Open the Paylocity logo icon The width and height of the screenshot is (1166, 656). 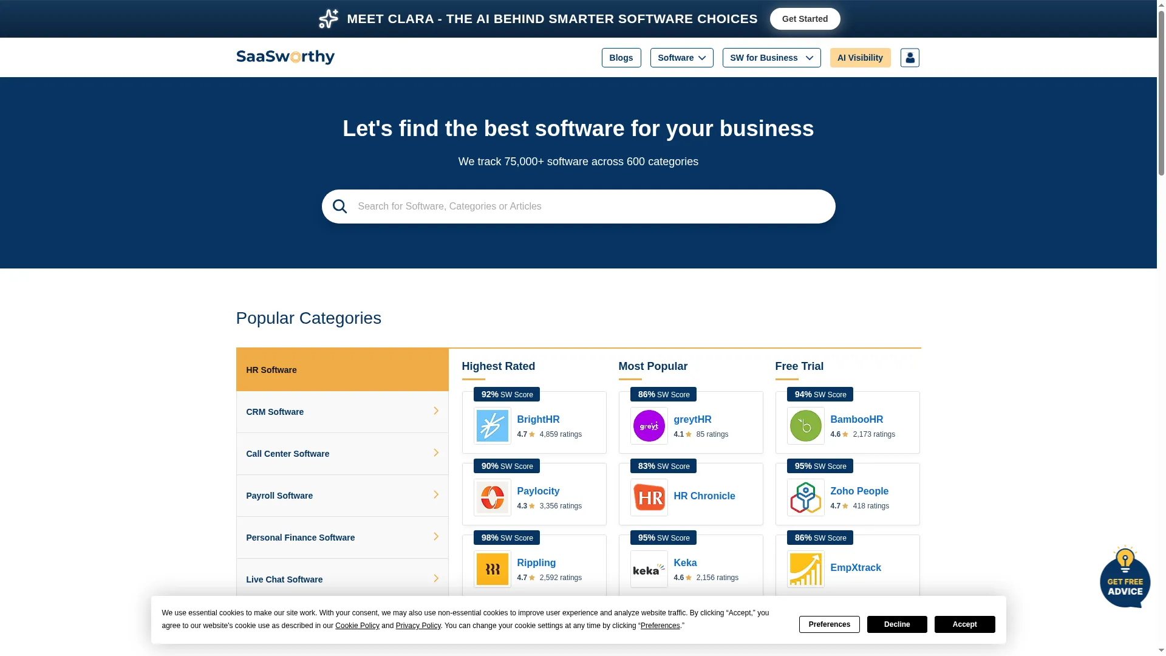[x=493, y=497]
